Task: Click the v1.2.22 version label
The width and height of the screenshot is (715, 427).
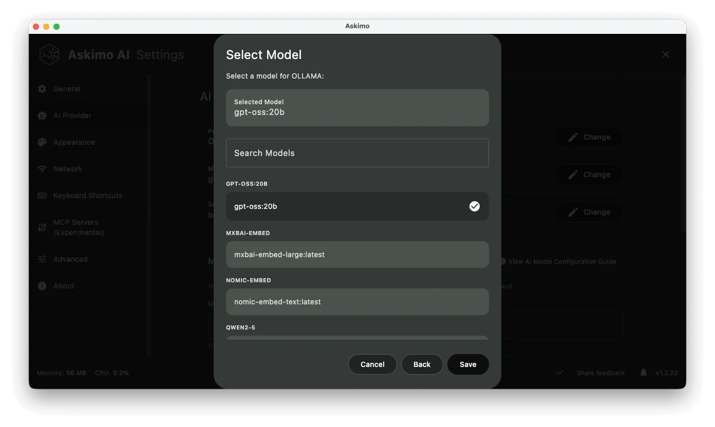Action: (x=667, y=373)
